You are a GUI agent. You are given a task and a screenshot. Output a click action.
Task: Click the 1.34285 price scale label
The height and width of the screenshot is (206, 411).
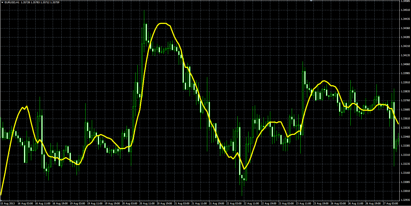click(405, 37)
